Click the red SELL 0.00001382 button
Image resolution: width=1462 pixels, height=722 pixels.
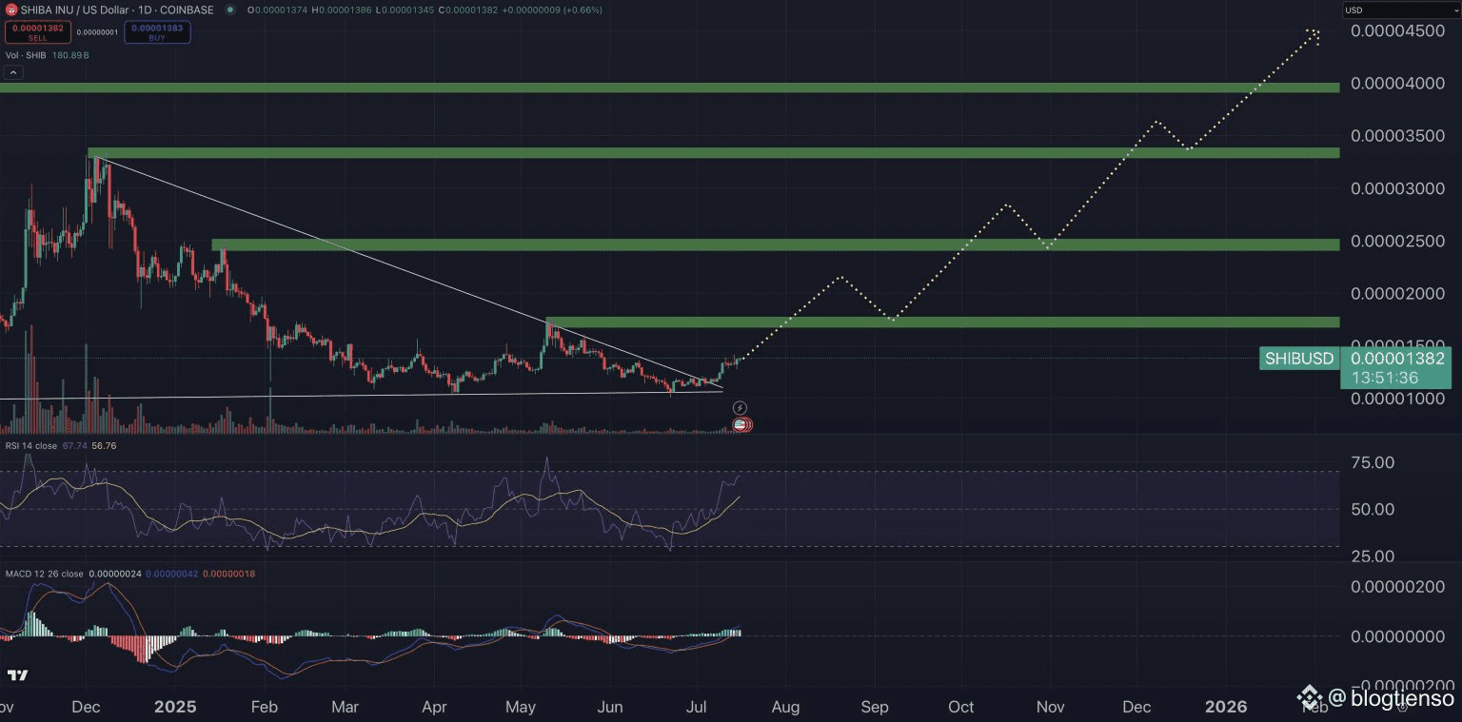38,32
